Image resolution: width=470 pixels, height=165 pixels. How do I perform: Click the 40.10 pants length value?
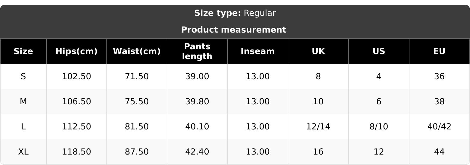click(197, 127)
